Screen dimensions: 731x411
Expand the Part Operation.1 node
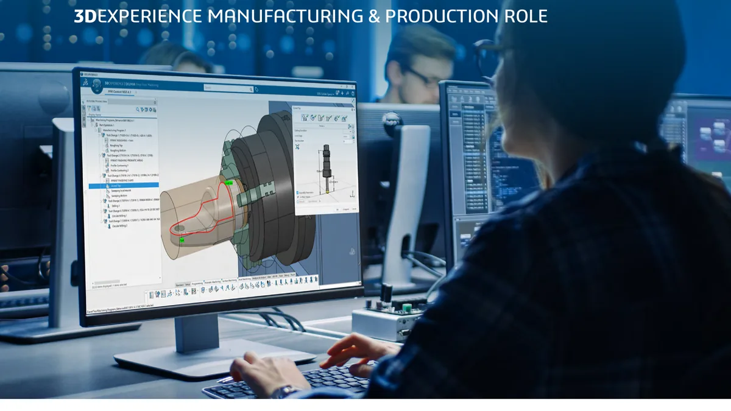point(92,125)
